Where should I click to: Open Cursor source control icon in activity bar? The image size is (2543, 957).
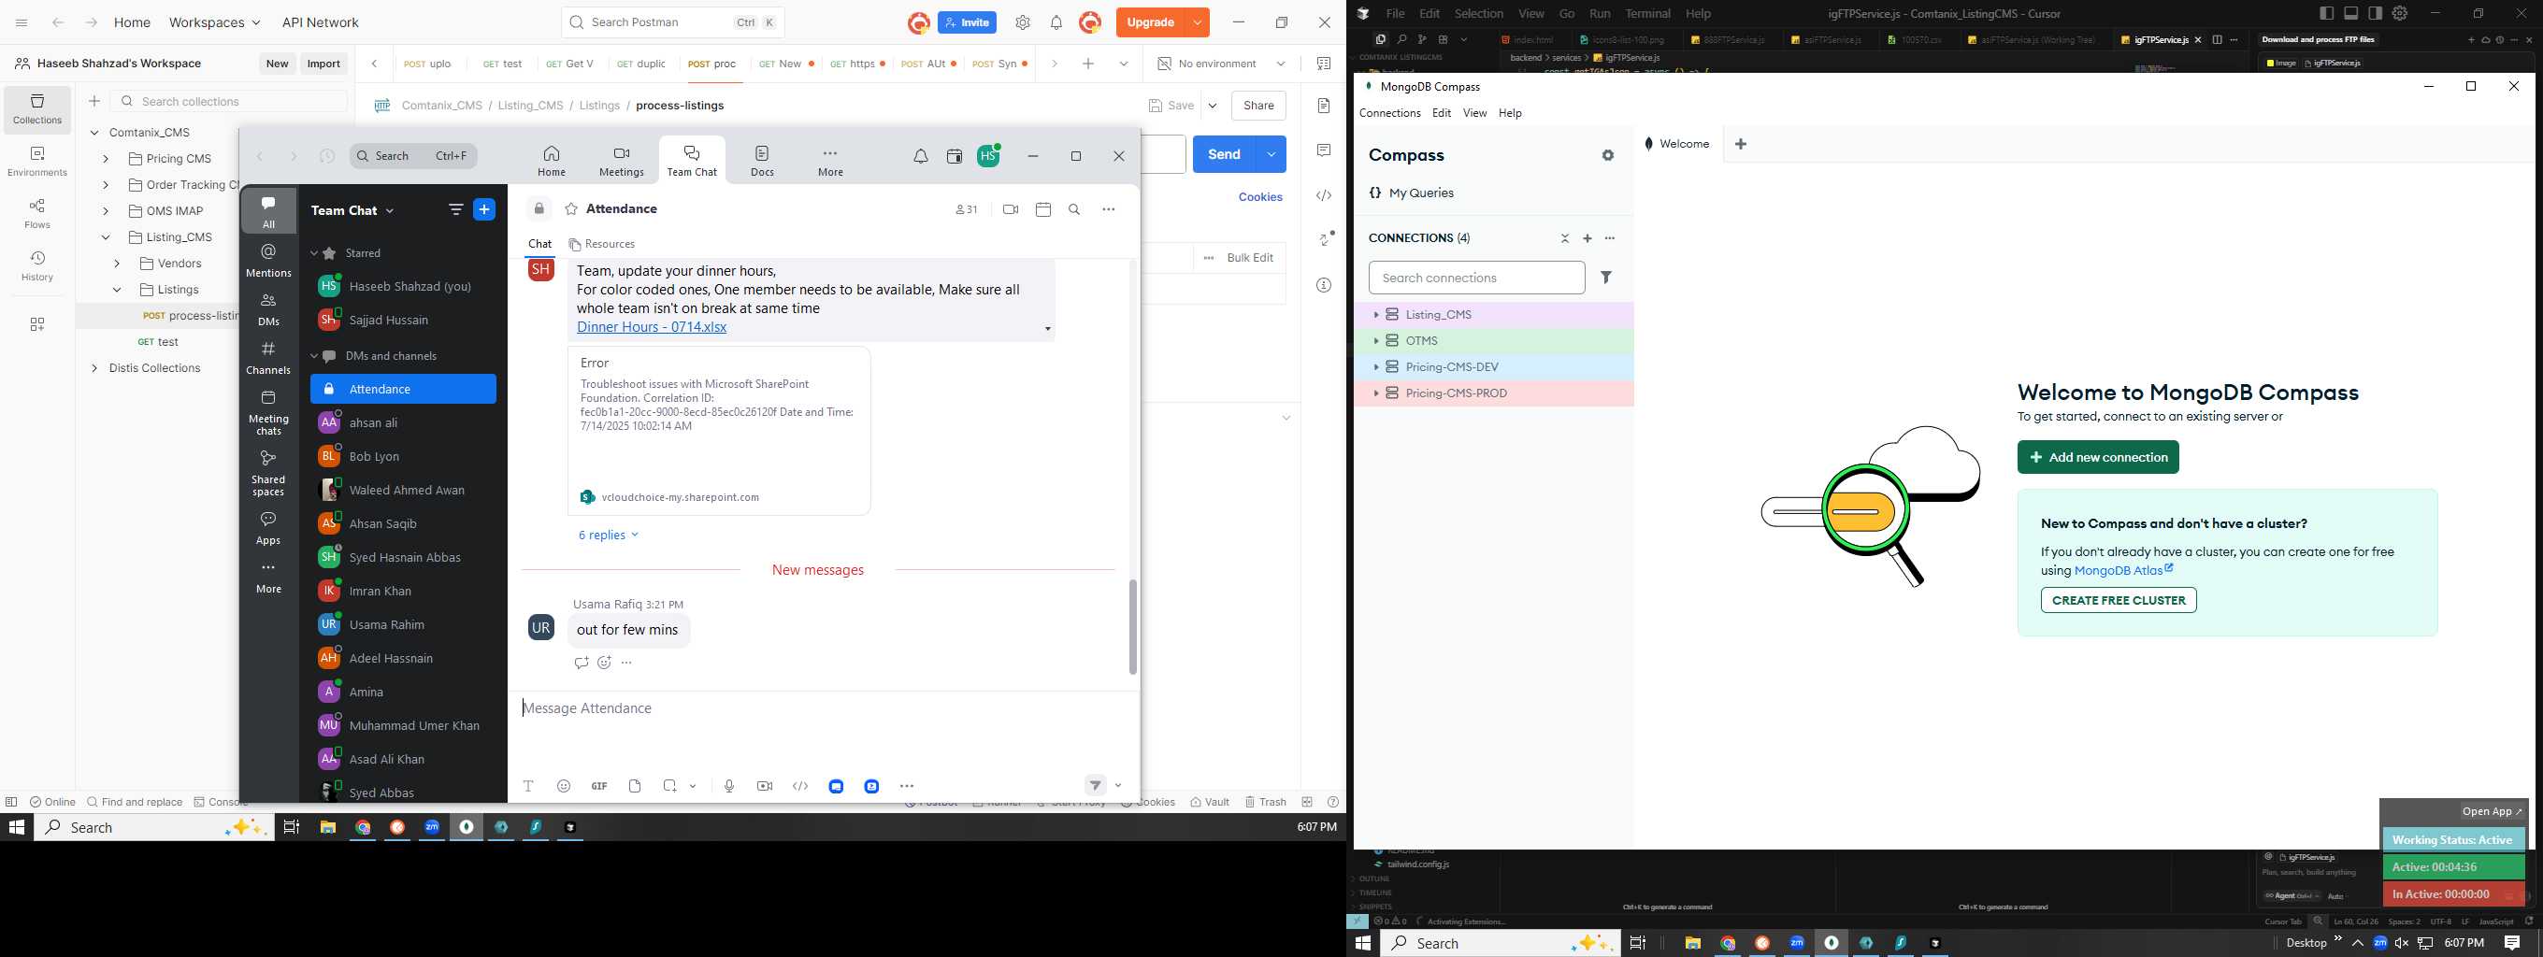click(x=1423, y=40)
